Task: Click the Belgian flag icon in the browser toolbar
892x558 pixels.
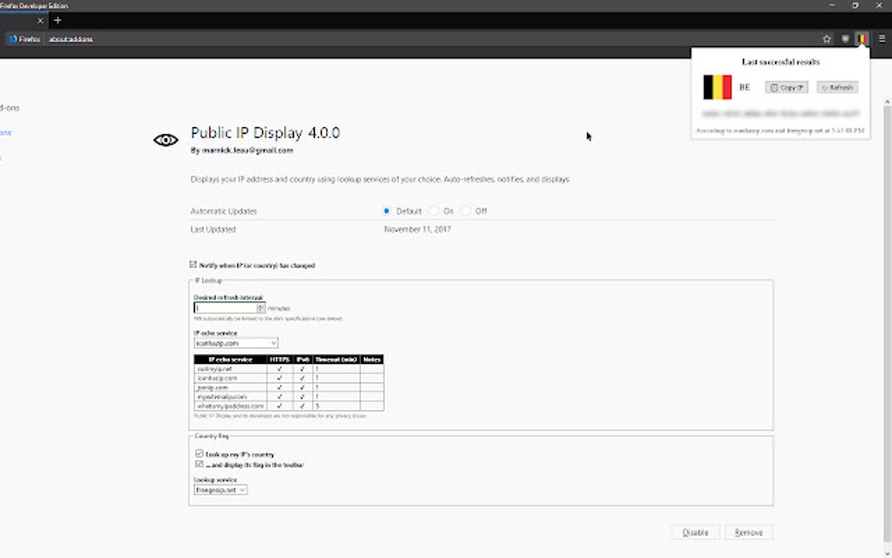Action: (x=861, y=38)
